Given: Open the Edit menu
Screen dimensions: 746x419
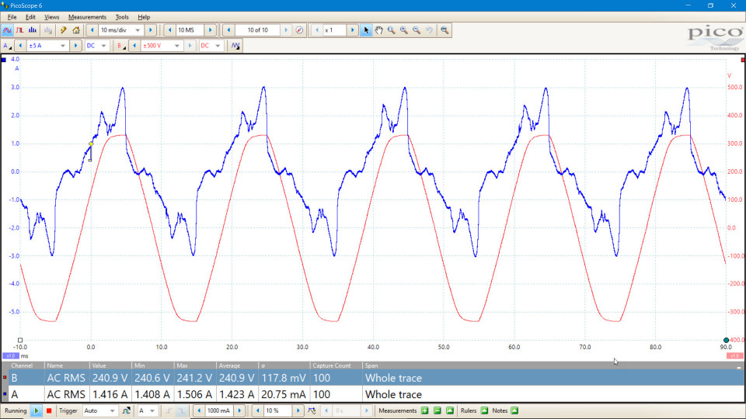Looking at the screenshot, I should 30,17.
